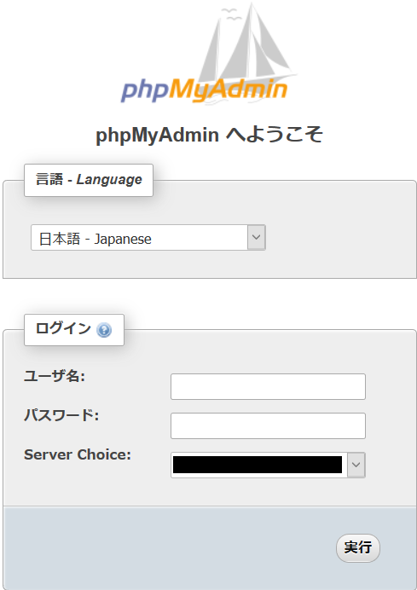This screenshot has width=417, height=590.
Task: Click the 言語 - Language legend
Action: pos(89,180)
